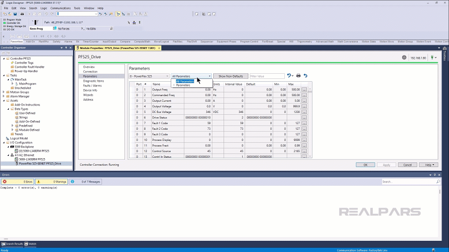This screenshot has width=449, height=252.
Task: Click the parameters table vertical scrollbar
Action: click(x=310, y=123)
